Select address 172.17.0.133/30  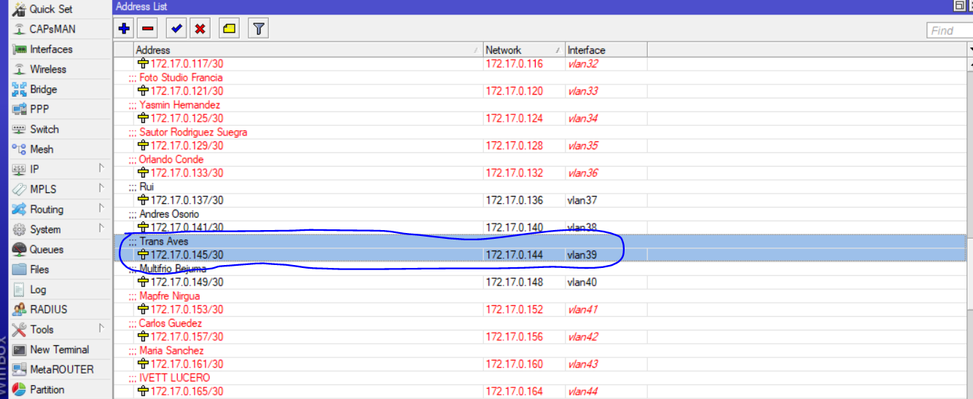click(x=187, y=173)
